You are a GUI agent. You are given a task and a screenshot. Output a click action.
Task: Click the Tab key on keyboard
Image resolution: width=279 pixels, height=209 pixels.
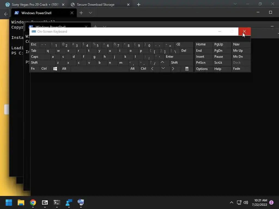(x=37, y=51)
